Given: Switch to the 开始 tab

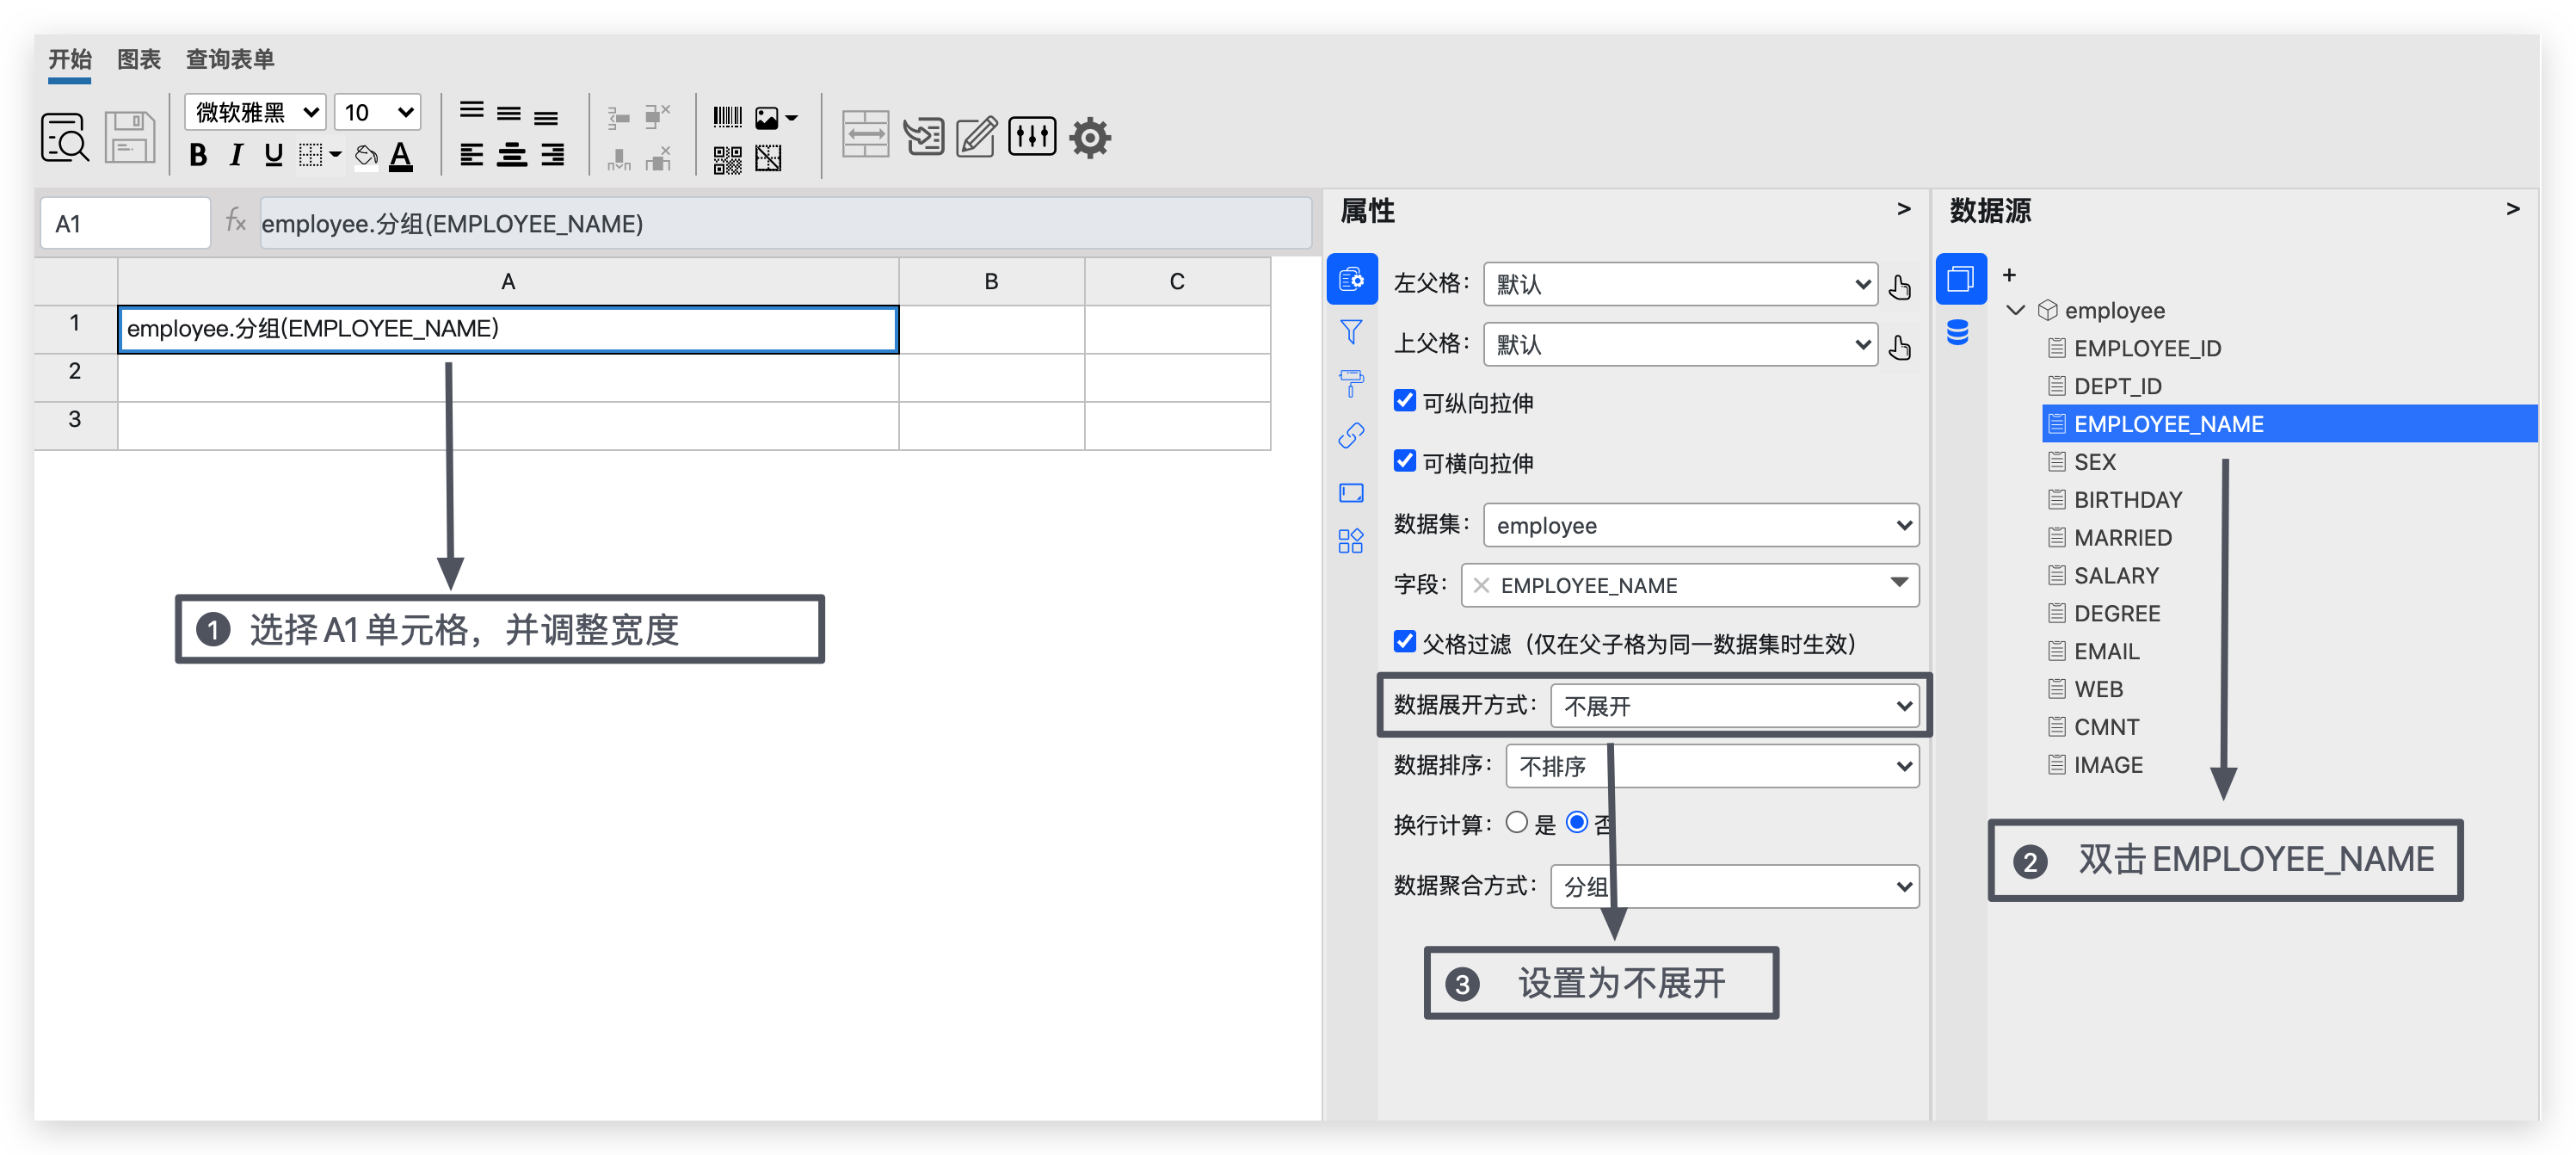Looking at the screenshot, I should point(69,59).
